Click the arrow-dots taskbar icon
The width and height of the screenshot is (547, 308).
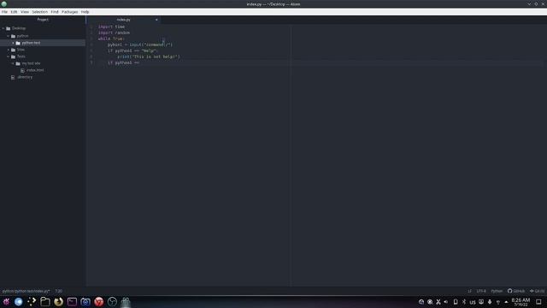pyautogui.click(x=32, y=302)
